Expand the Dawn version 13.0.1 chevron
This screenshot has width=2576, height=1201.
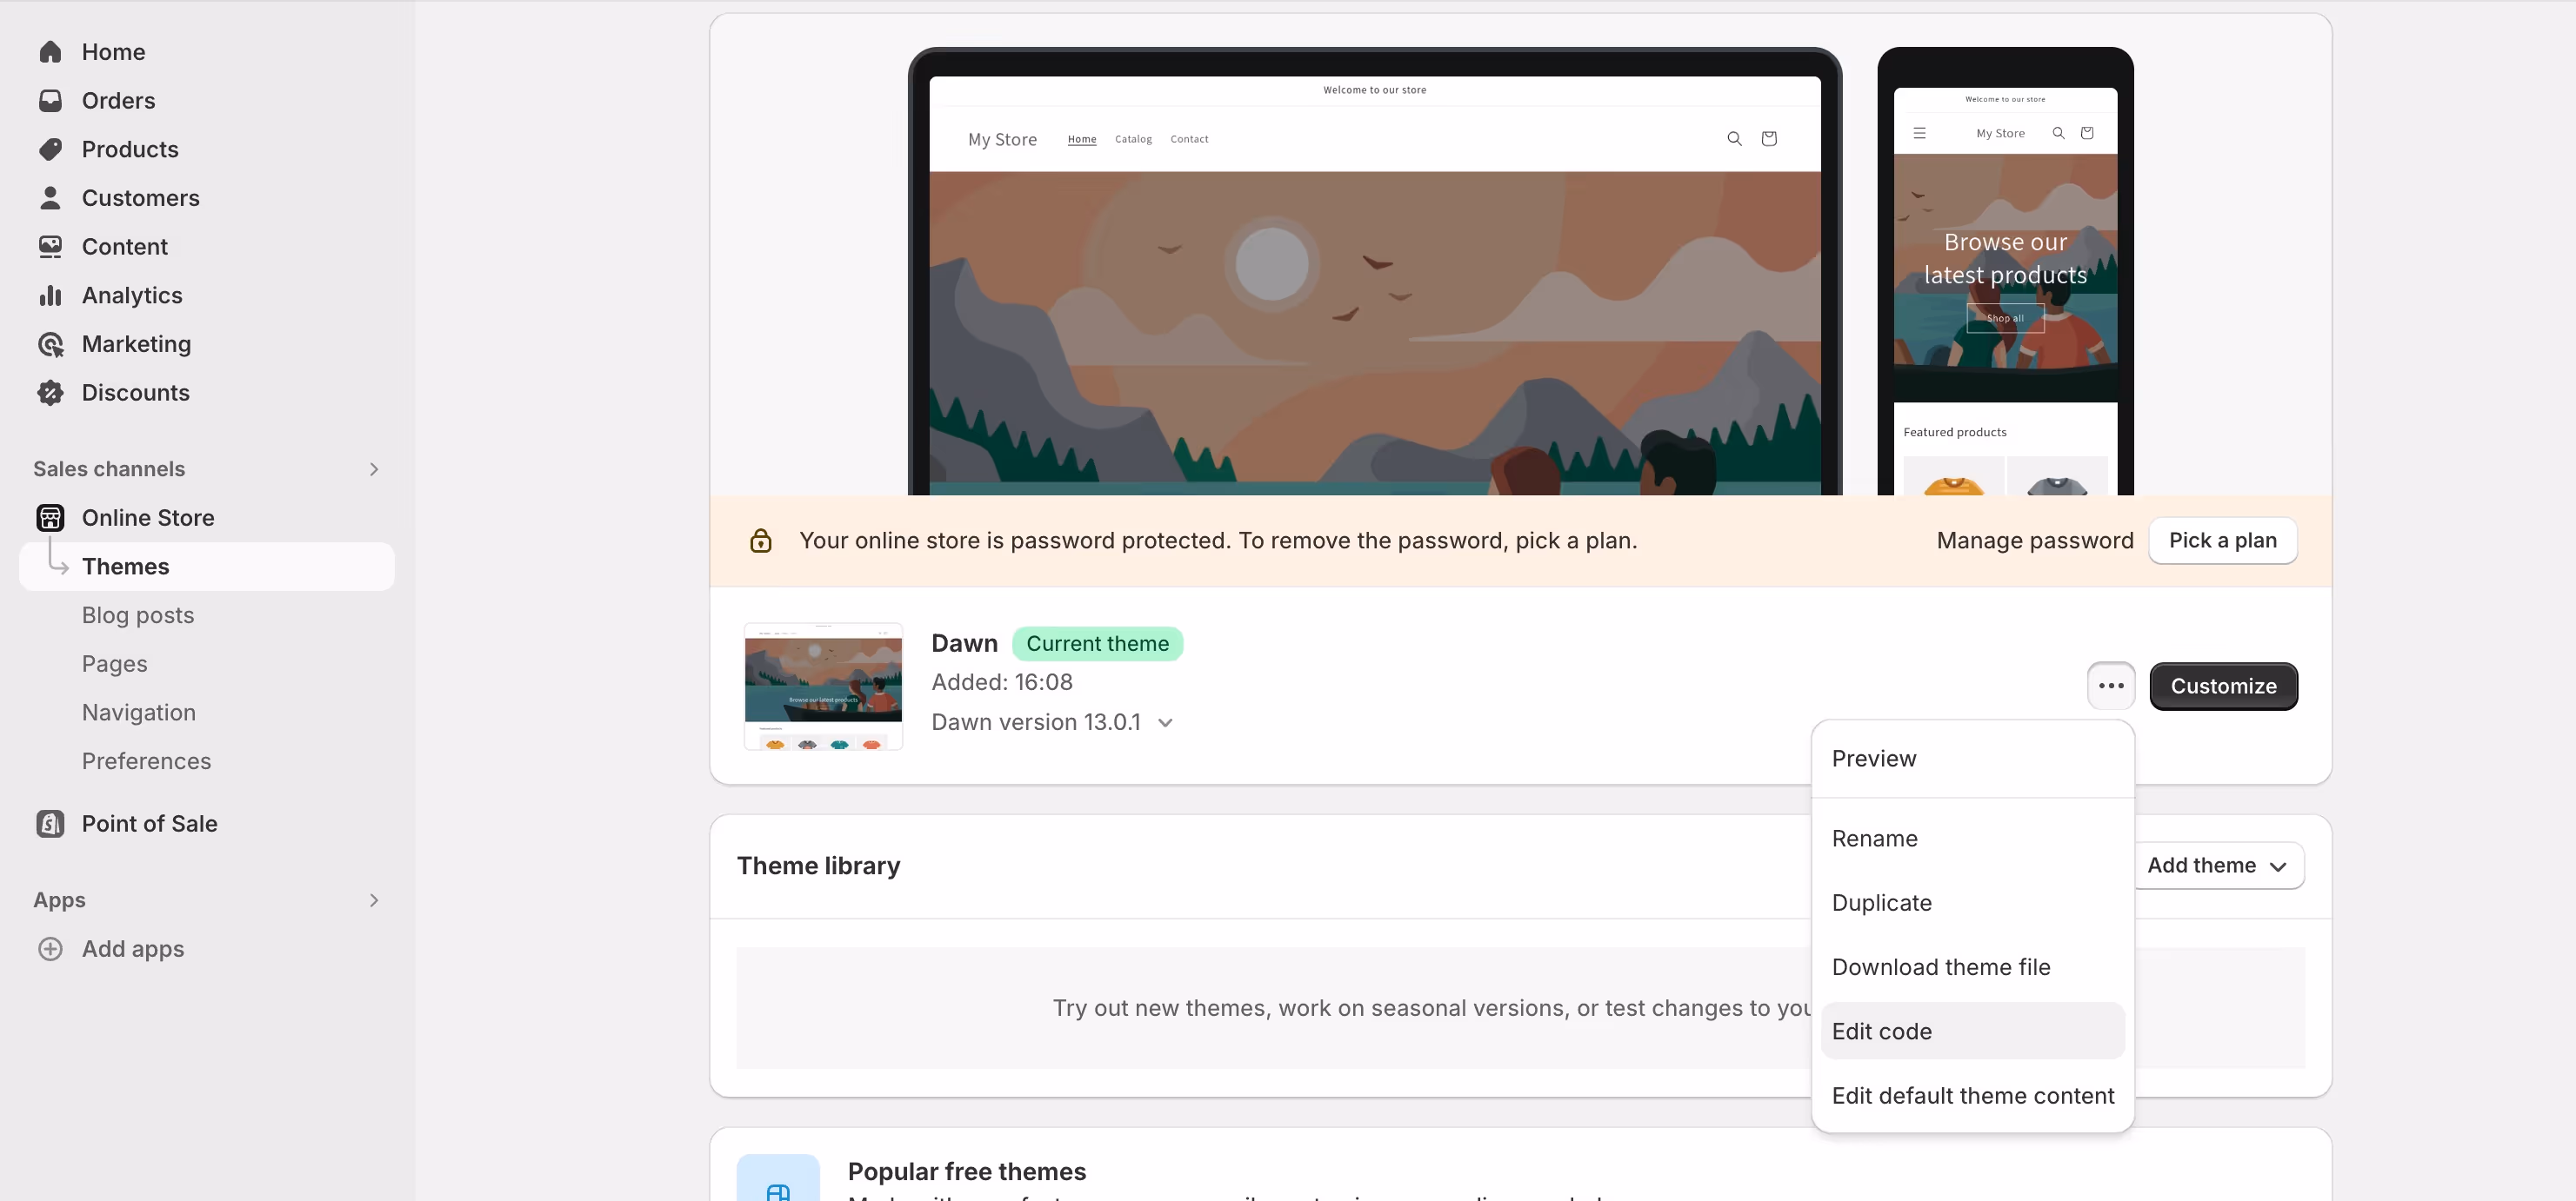pyautogui.click(x=1165, y=722)
